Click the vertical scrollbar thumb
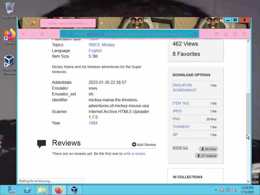 pos(248,113)
